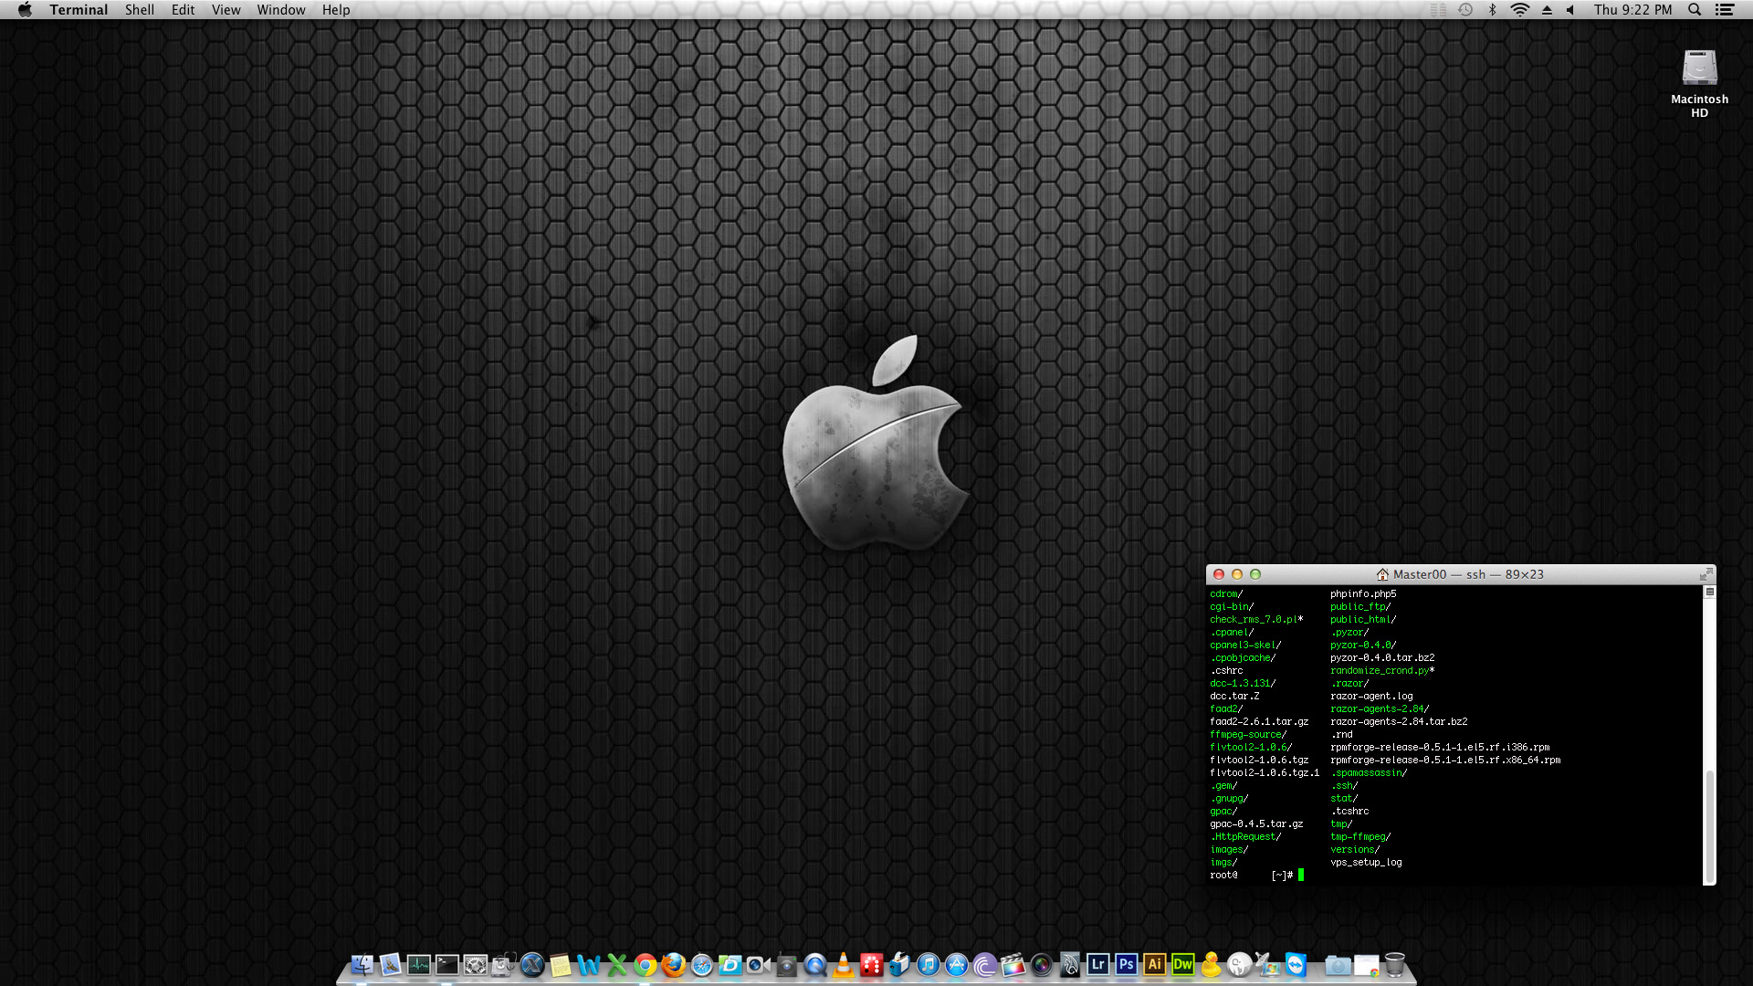This screenshot has height=986, width=1753.
Task: Launch Adobe Dreamweaver (Dw) from dock
Action: (x=1183, y=964)
